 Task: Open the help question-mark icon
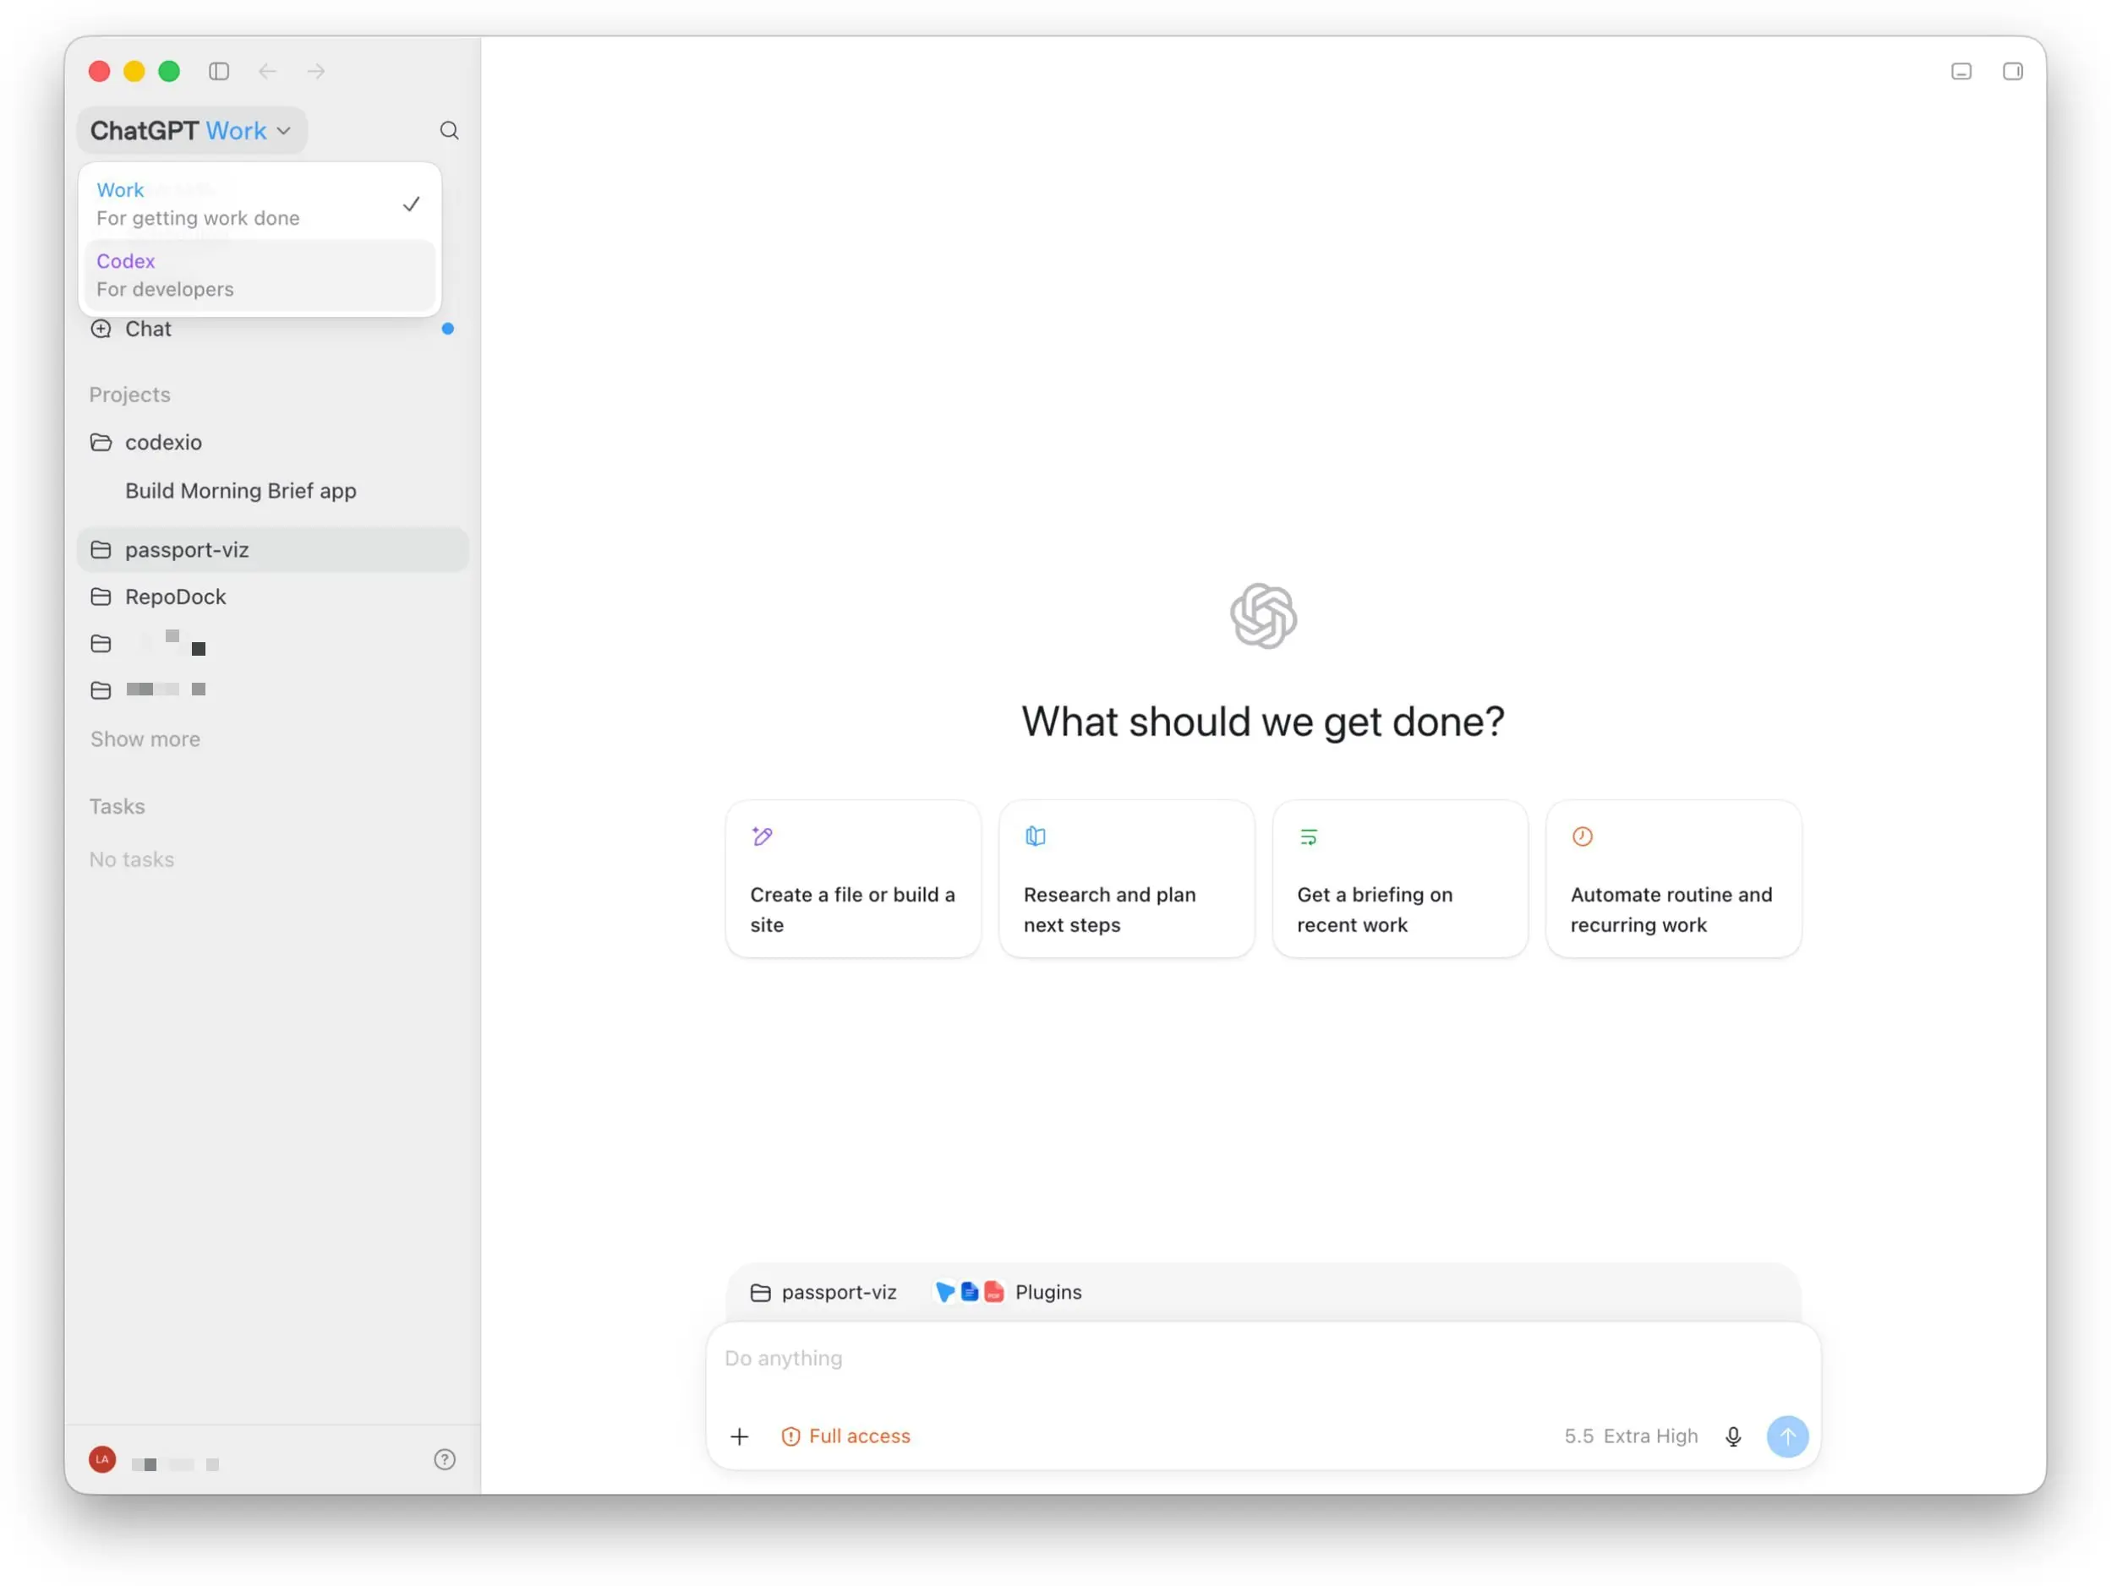[x=445, y=1459]
